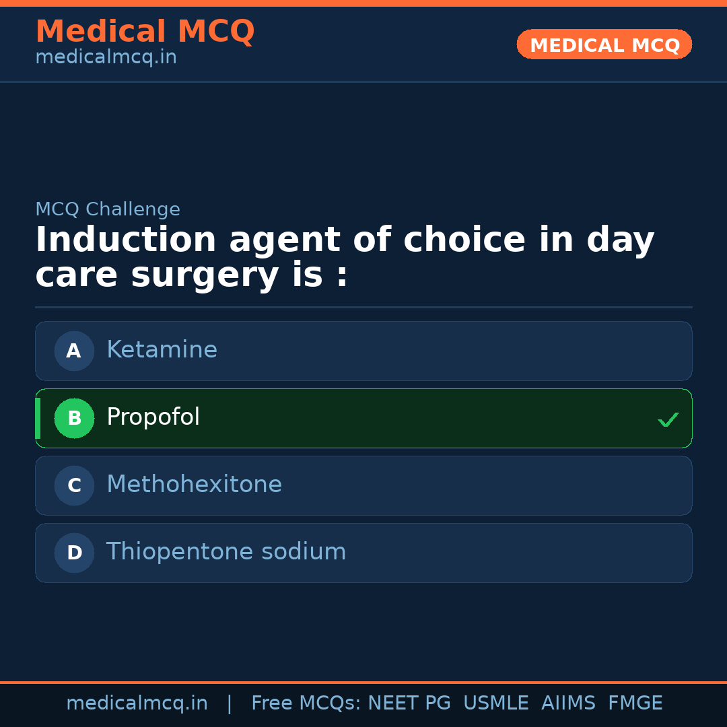This screenshot has width=727, height=727.
Task: Choose the Ketamine answer option
Action: (x=162, y=350)
